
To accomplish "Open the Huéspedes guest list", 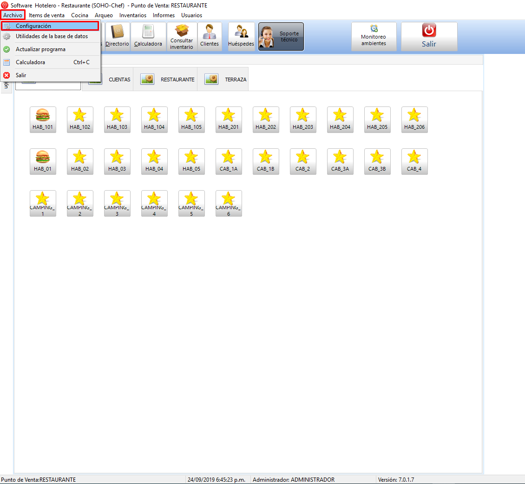I will pyautogui.click(x=241, y=36).
